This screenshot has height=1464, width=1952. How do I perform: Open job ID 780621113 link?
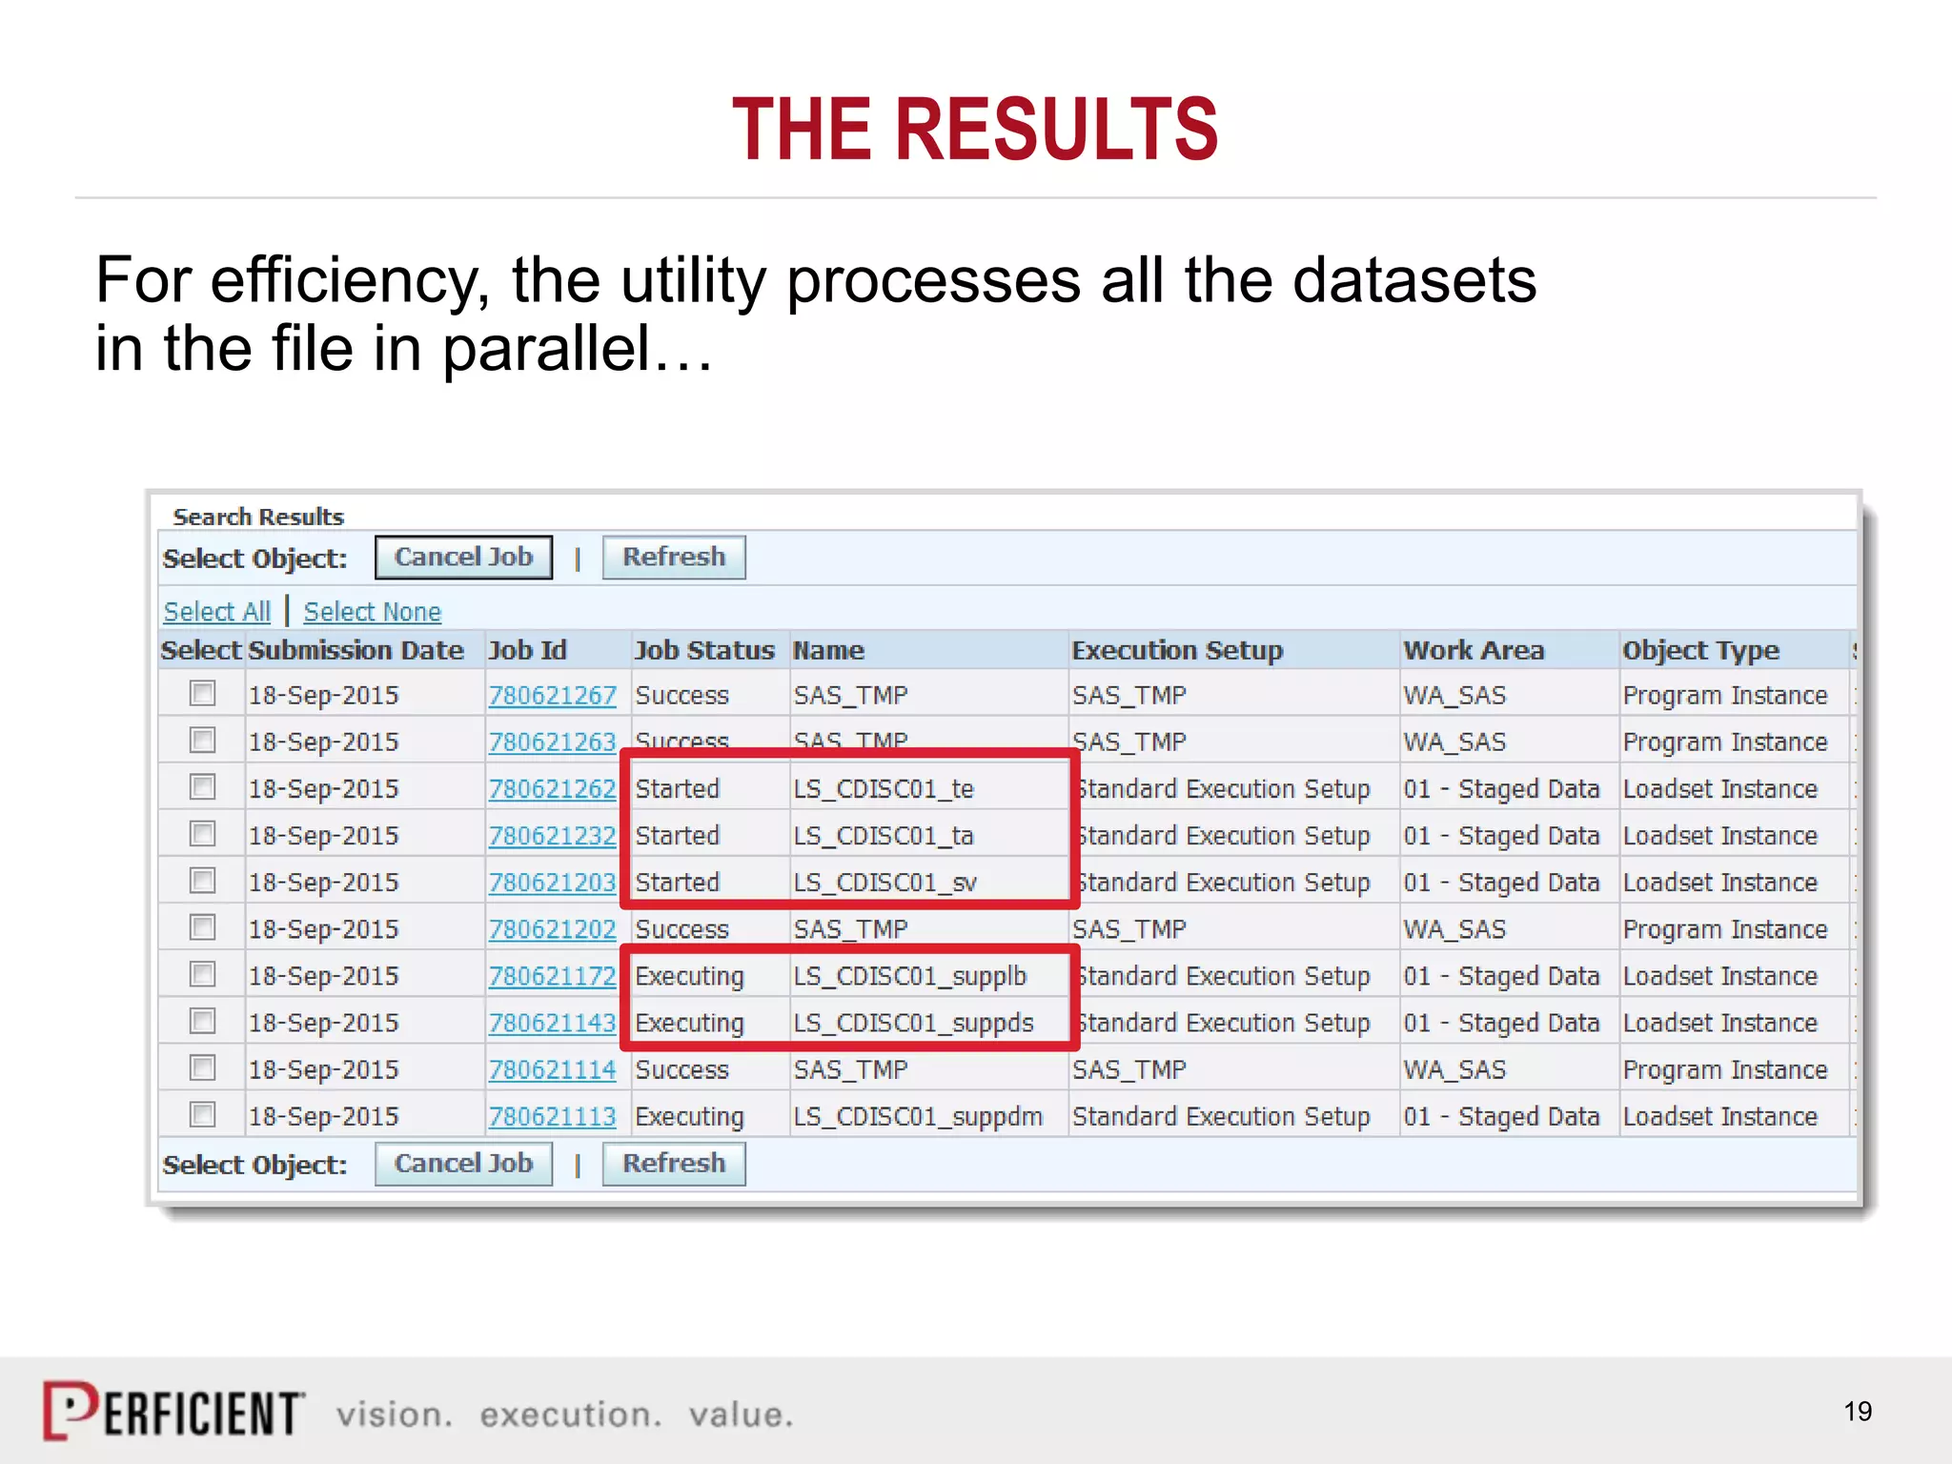pos(553,1116)
